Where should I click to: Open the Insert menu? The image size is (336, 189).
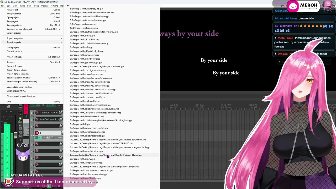(x=22, y=6)
